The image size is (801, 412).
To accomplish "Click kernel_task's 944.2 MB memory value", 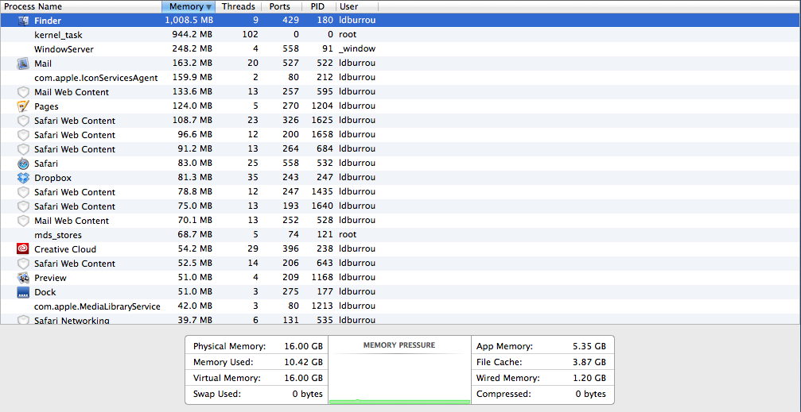I will coord(192,35).
